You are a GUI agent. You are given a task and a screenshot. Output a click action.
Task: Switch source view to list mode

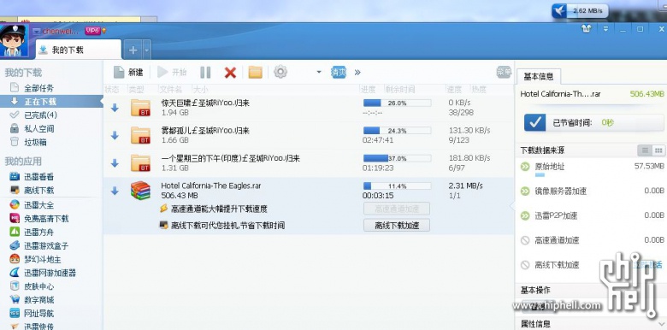pos(645,150)
